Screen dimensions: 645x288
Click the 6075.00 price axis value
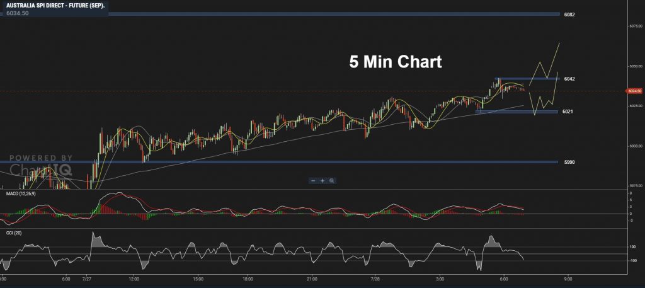(636, 25)
